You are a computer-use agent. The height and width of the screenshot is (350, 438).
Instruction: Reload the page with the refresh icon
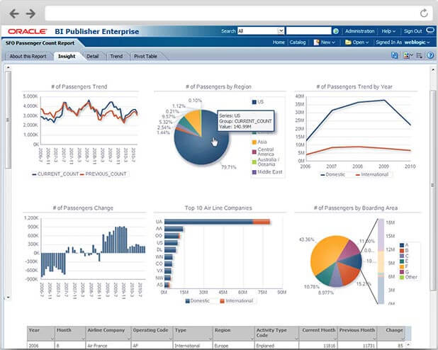click(424, 13)
